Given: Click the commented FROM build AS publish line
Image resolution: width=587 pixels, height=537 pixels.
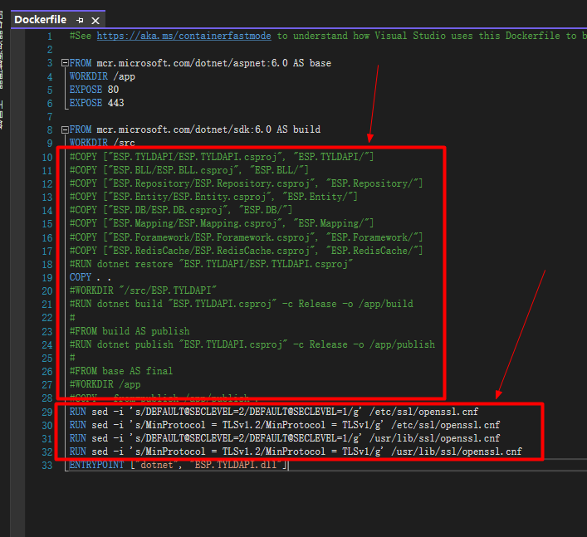Looking at the screenshot, I should pyautogui.click(x=130, y=331).
